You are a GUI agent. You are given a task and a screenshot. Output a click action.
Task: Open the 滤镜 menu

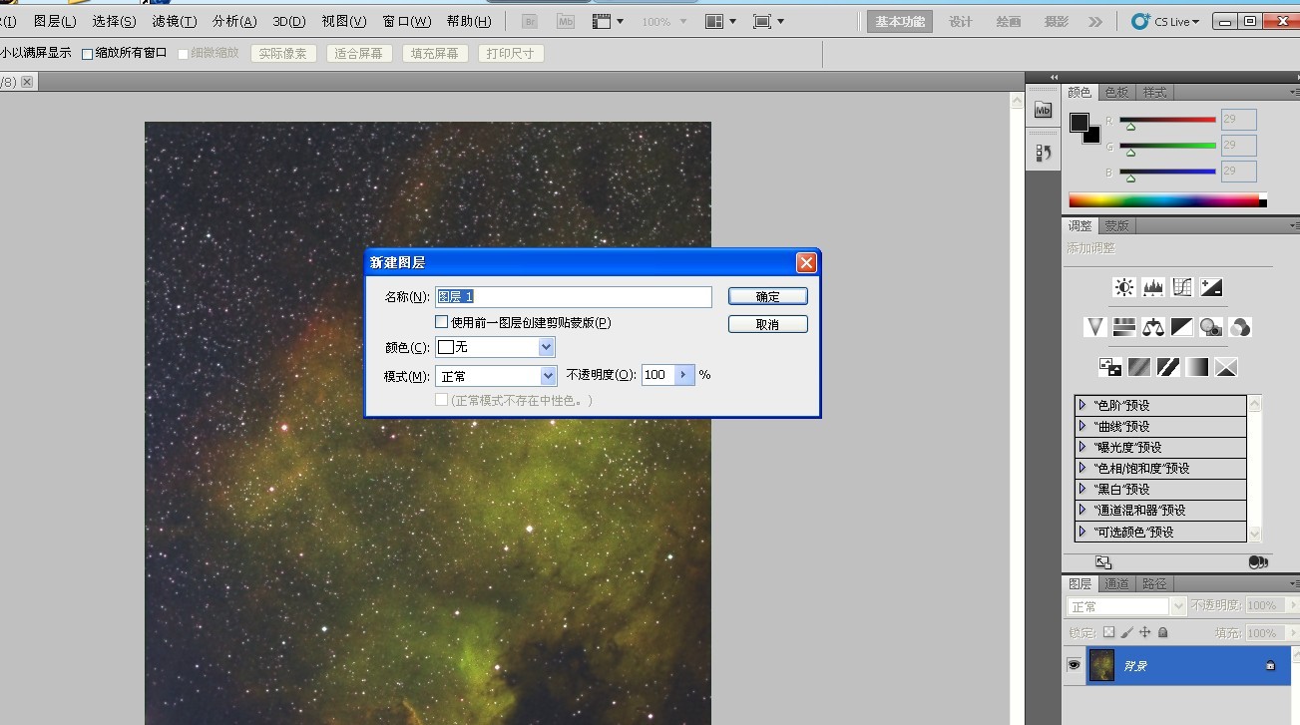coord(175,21)
